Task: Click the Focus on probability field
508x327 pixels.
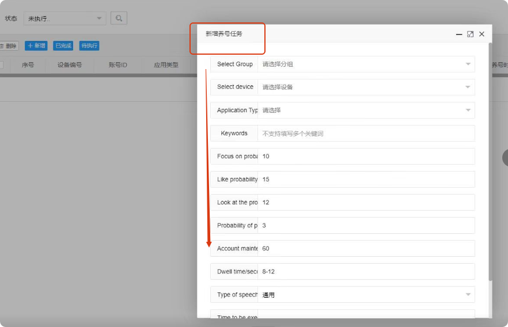Action: click(366, 157)
